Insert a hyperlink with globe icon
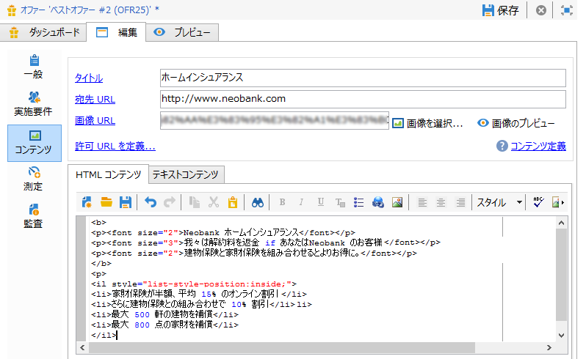Viewport: 586px width, 359px height. 378,202
